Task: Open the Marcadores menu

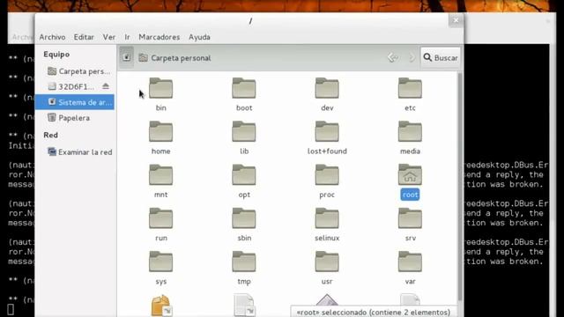Action: [x=159, y=37]
